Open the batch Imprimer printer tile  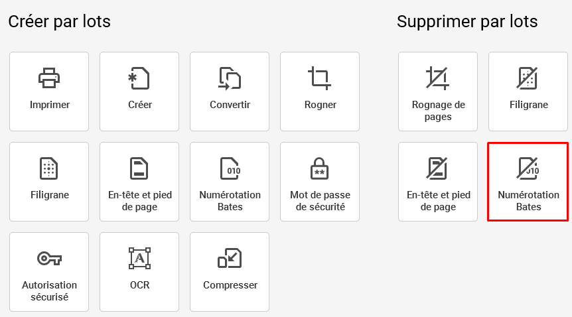click(x=49, y=92)
